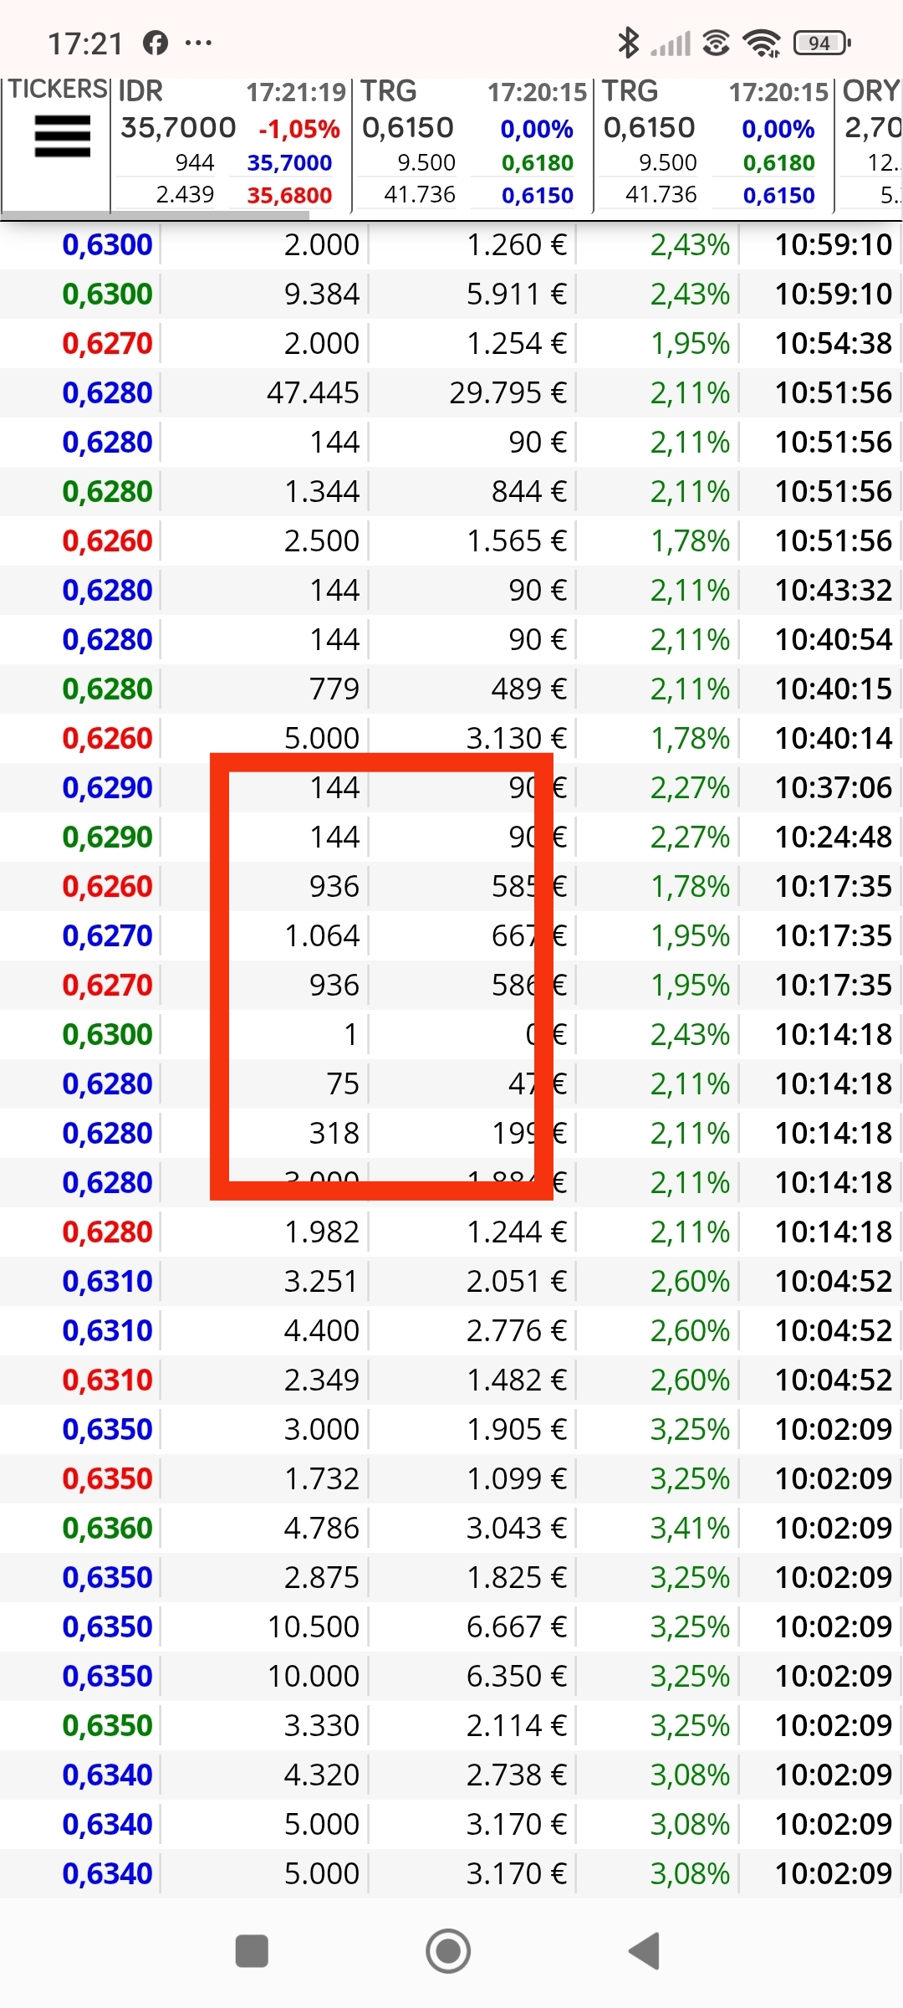903x2008 pixels.
Task: Tap the cellular signal bars icon
Action: pos(671,44)
